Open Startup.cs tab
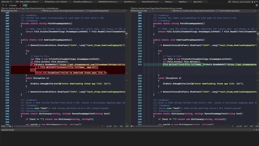Screen dimensions: 259x146 tap(168, 2)
